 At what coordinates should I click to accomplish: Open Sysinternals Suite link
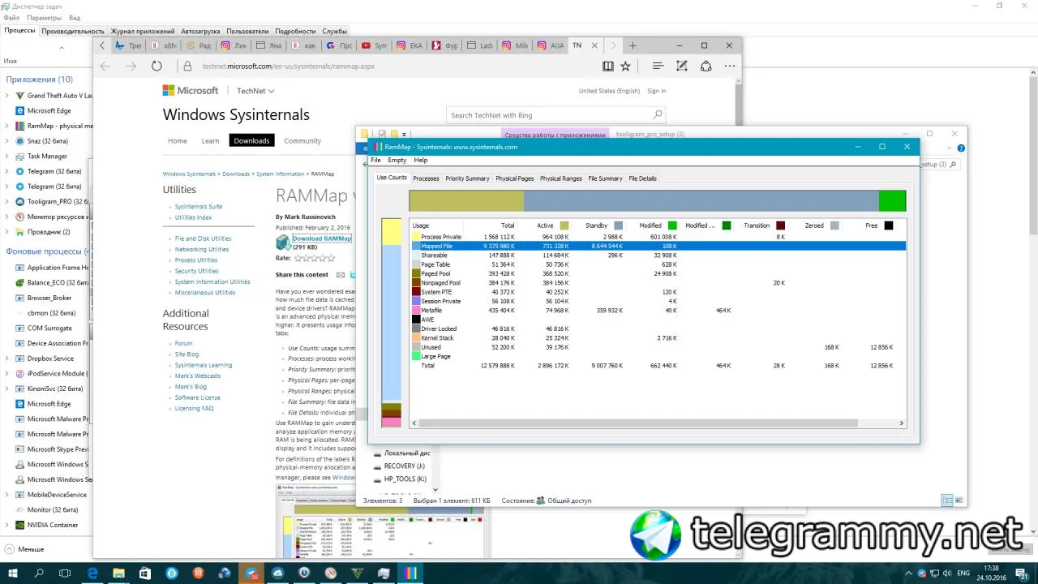point(199,207)
